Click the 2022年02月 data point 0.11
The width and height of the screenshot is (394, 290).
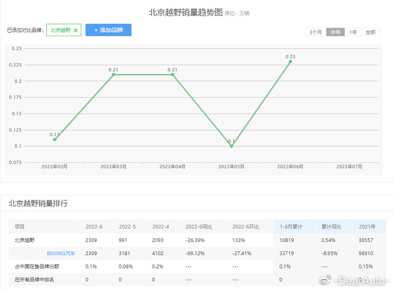click(x=55, y=139)
